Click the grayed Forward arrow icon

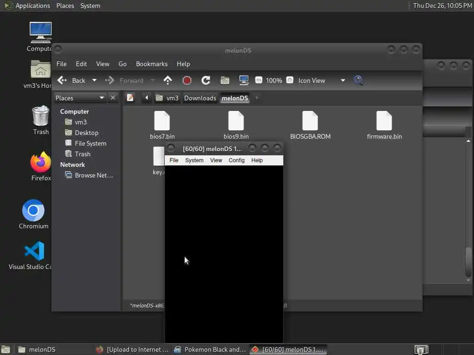click(109, 80)
